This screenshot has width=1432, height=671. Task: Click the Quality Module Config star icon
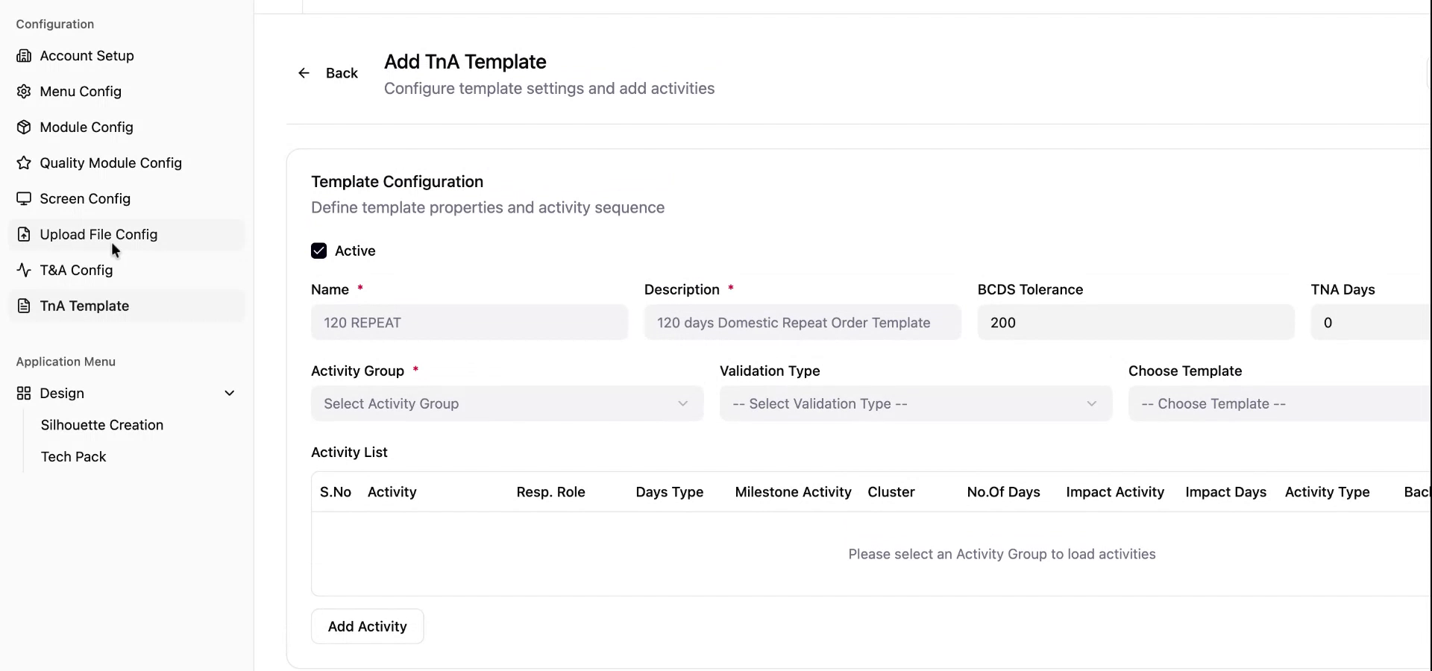pyautogui.click(x=24, y=163)
